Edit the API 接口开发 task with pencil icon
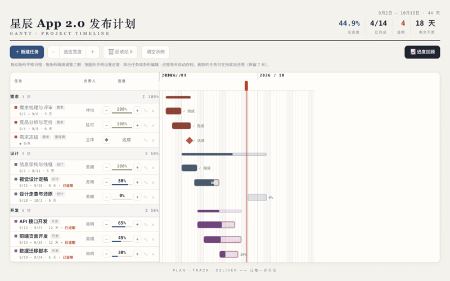The height and width of the screenshot is (281, 450). point(146,224)
